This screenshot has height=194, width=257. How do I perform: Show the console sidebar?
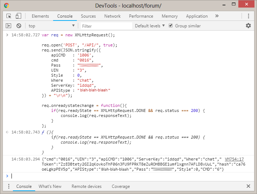click(x=9, y=26)
